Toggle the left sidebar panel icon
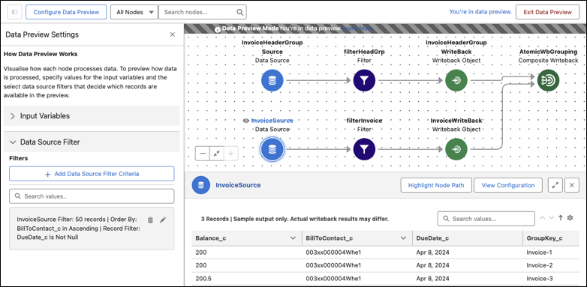Viewport: 587px width, 287px height. pos(14,12)
